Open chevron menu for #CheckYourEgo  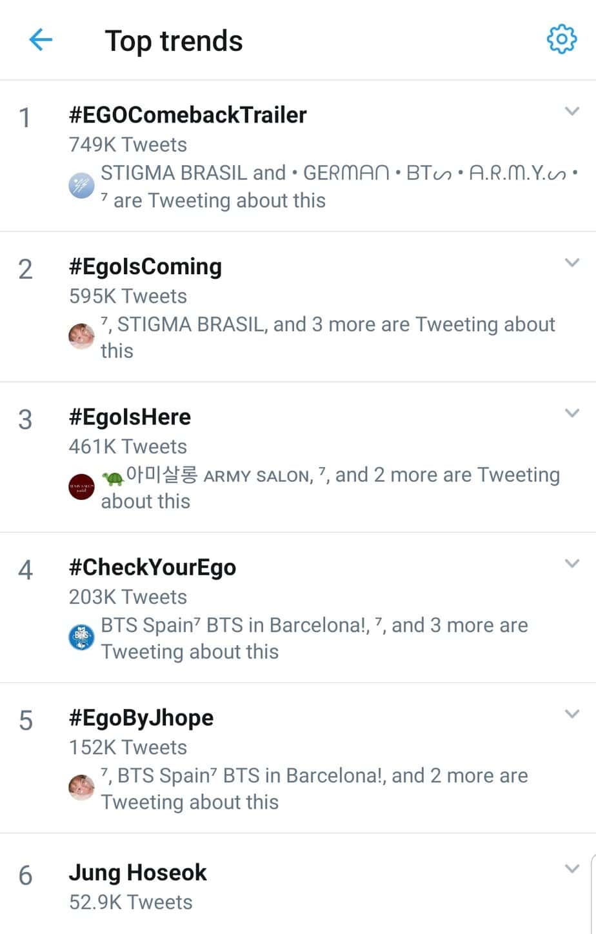[x=571, y=563]
